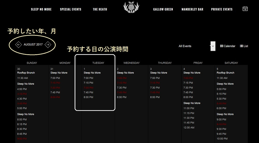The width and height of the screenshot is (259, 143).
Task: Select Saturday 5th 10:00 PM show
Action: coord(222,139)
